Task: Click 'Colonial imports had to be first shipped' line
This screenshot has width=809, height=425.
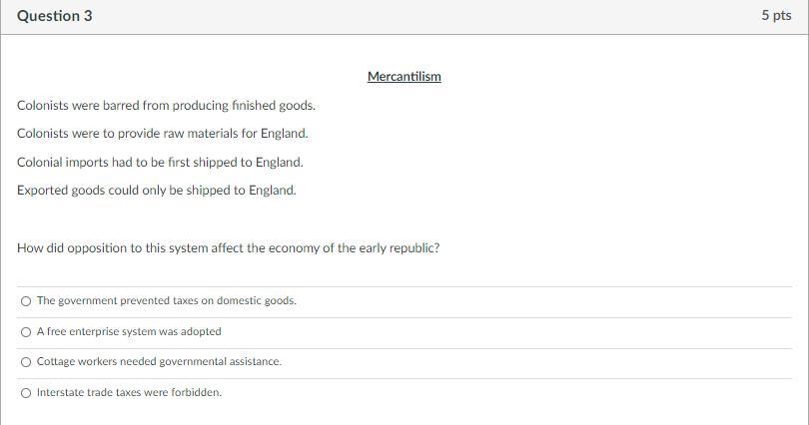Action: (160, 162)
